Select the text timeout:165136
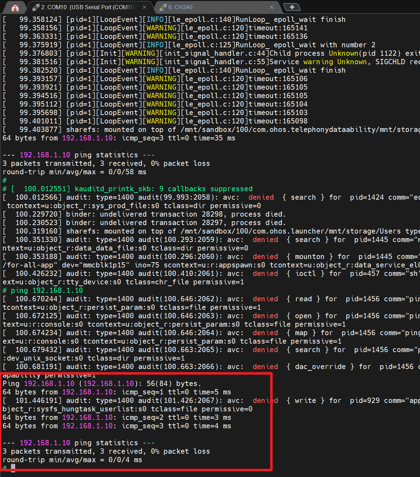The height and width of the screenshot is (477, 420). [278, 36]
